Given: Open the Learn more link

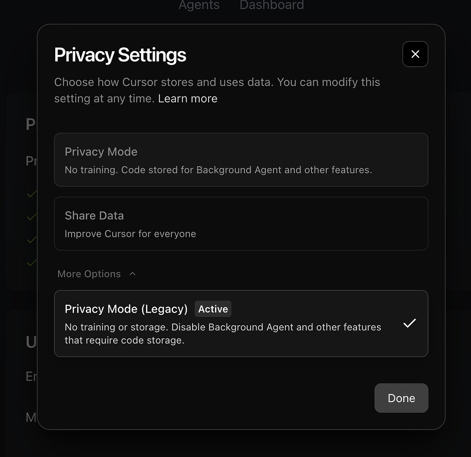Looking at the screenshot, I should 188,98.
